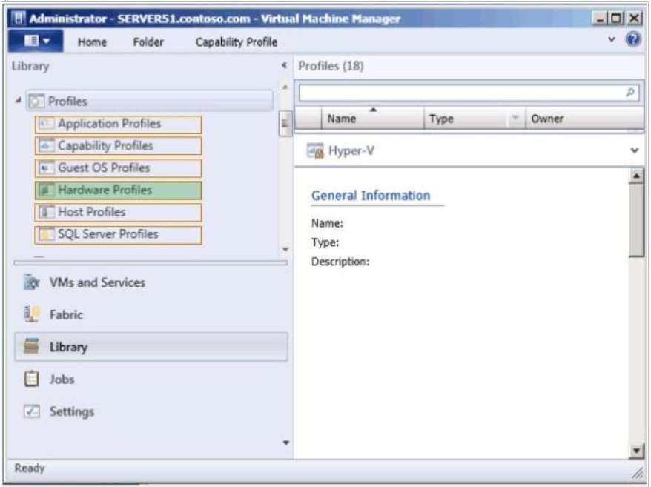Click the Hardware Profiles icon
This screenshot has width=651, height=487.
pos(46,190)
